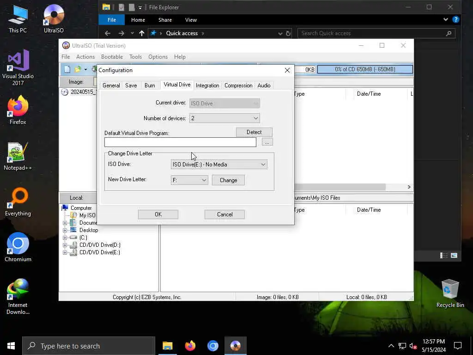Click Back arrow in File Explorer
The width and height of the screenshot is (473, 355).
click(108, 33)
